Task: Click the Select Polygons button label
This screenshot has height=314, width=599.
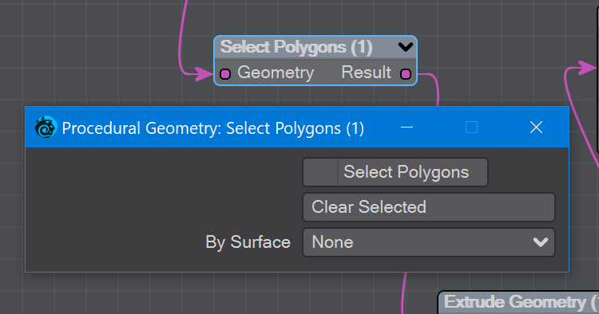Action: pos(406,172)
